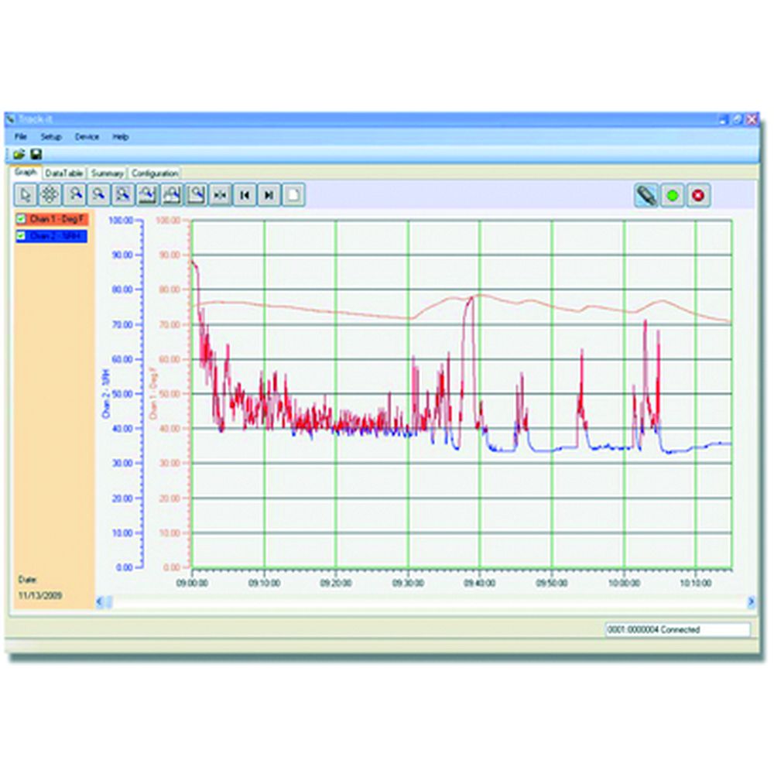Select the pan crosshair tool

(50, 196)
